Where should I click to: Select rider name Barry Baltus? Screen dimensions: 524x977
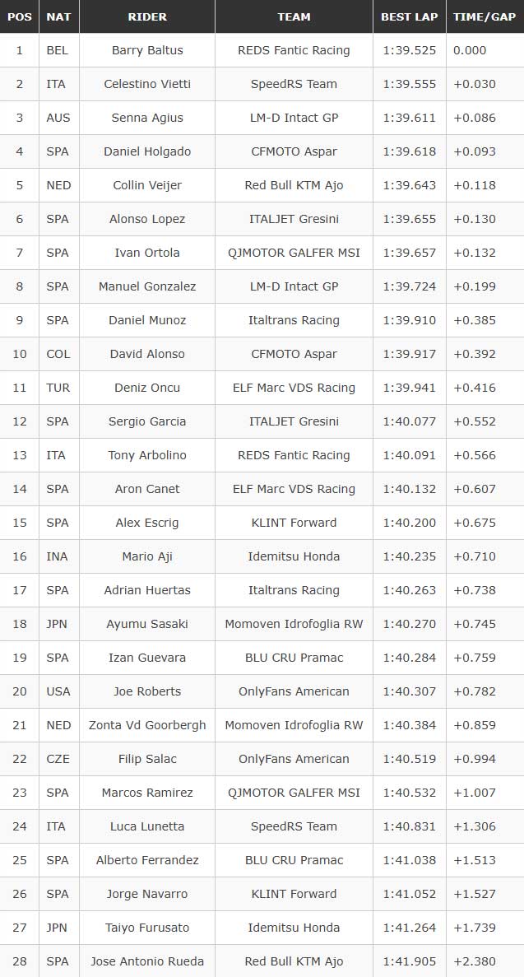tap(147, 50)
